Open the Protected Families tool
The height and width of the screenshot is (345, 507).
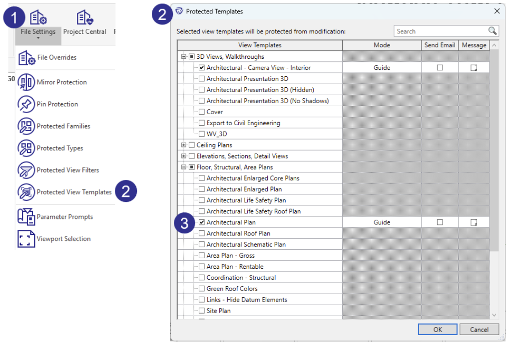60,126
